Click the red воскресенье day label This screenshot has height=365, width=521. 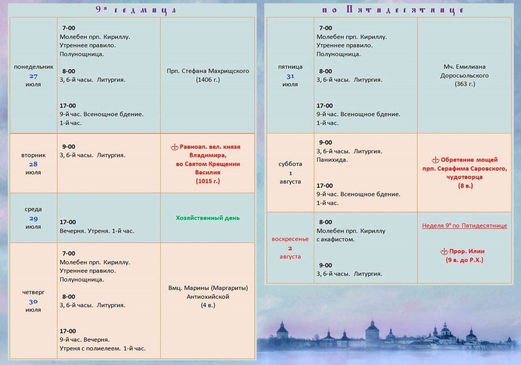[290, 239]
